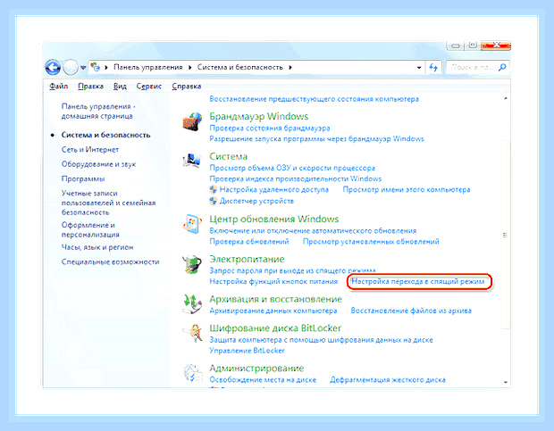The width and height of the screenshot is (554, 431).
Task: Select Оборудование и звук in sidebar
Action: [98, 164]
